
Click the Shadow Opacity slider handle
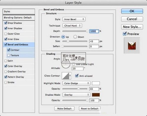click(87, 100)
